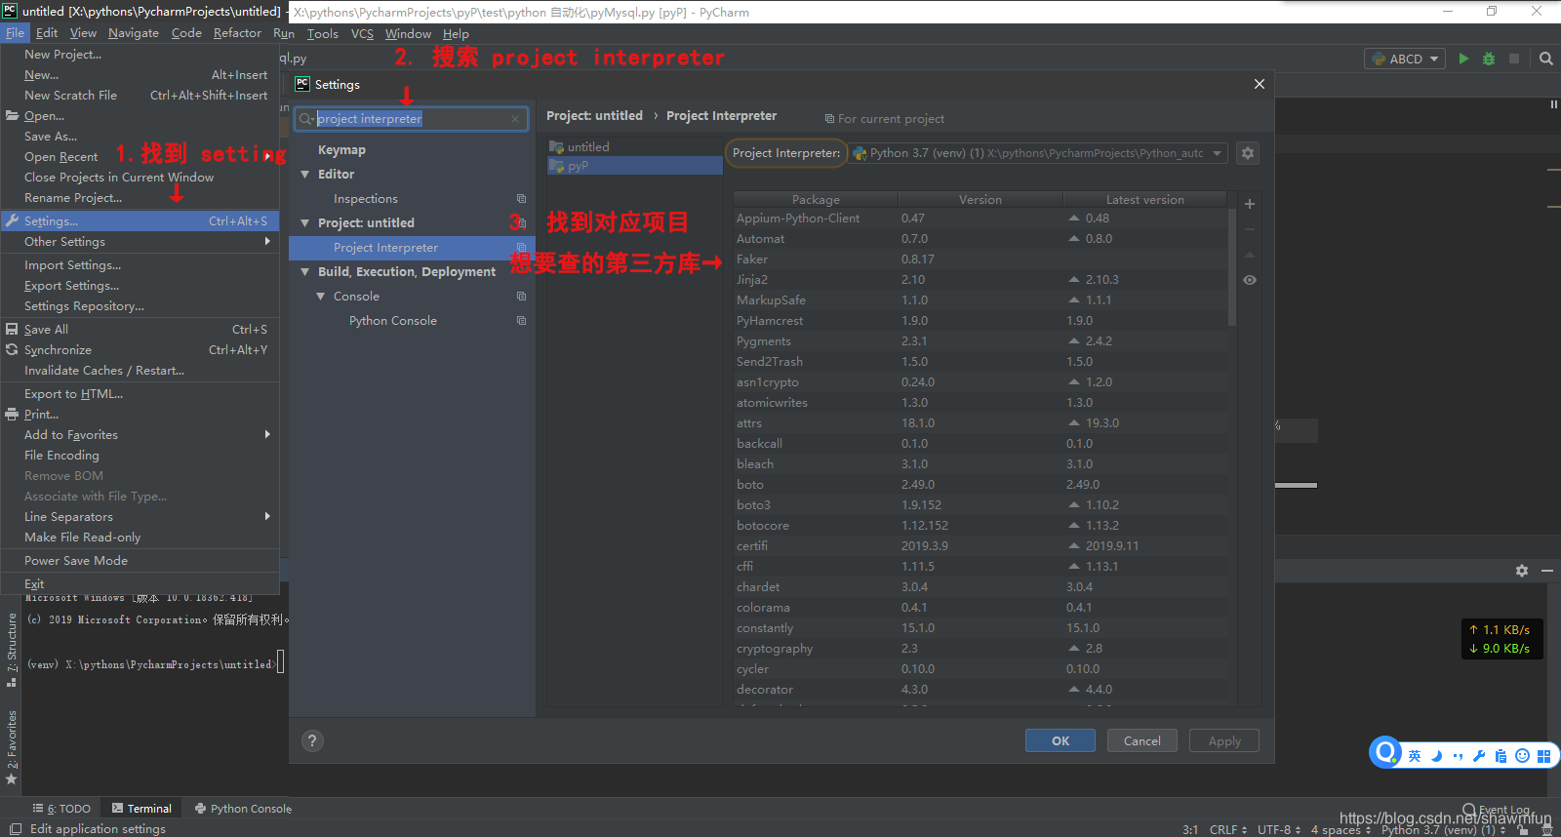Choose Invalidate Caches / Restart...
Image resolution: width=1561 pixels, height=837 pixels.
click(x=140, y=371)
